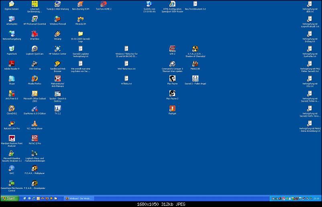
Task: Launch Max Payne (first game) icon
Action: tap(172, 79)
